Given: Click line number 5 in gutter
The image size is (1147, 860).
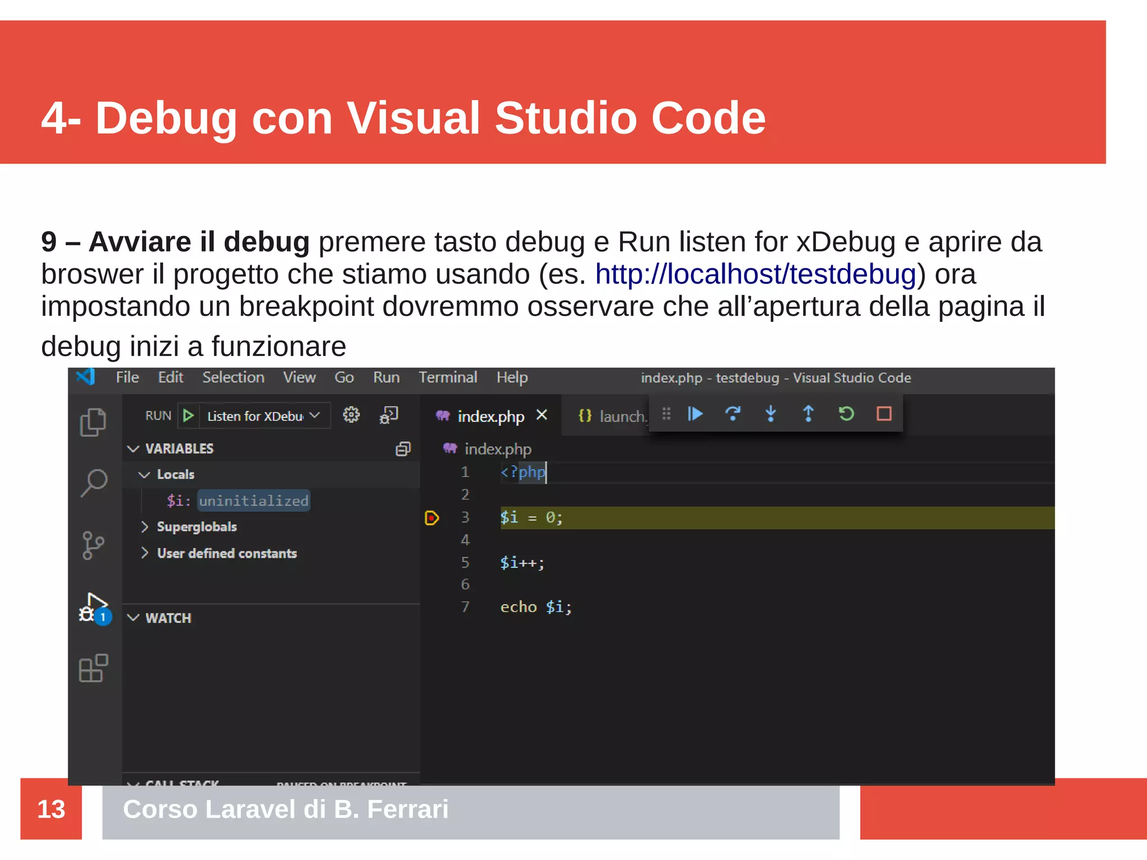Looking at the screenshot, I should [465, 562].
